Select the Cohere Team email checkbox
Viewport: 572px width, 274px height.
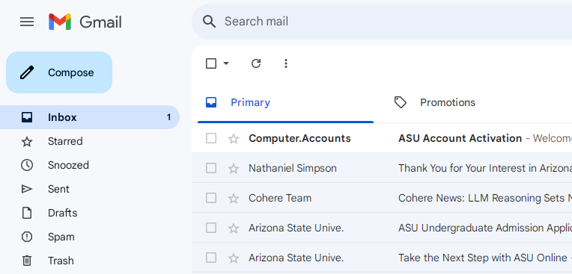tap(211, 198)
